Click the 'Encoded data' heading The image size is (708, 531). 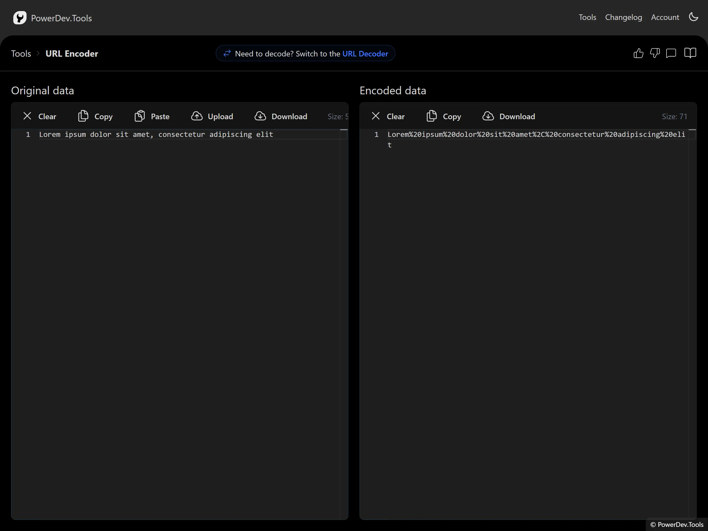point(393,91)
